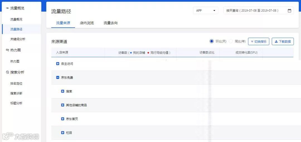Click the 成交转化率(SPU) column header
Screen dimensions: 301x142
246,52
